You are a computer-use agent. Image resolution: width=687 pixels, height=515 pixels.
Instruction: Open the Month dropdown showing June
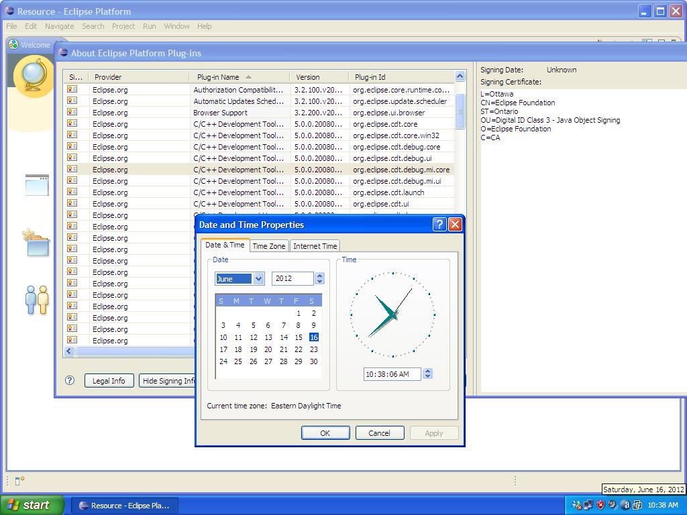click(258, 278)
